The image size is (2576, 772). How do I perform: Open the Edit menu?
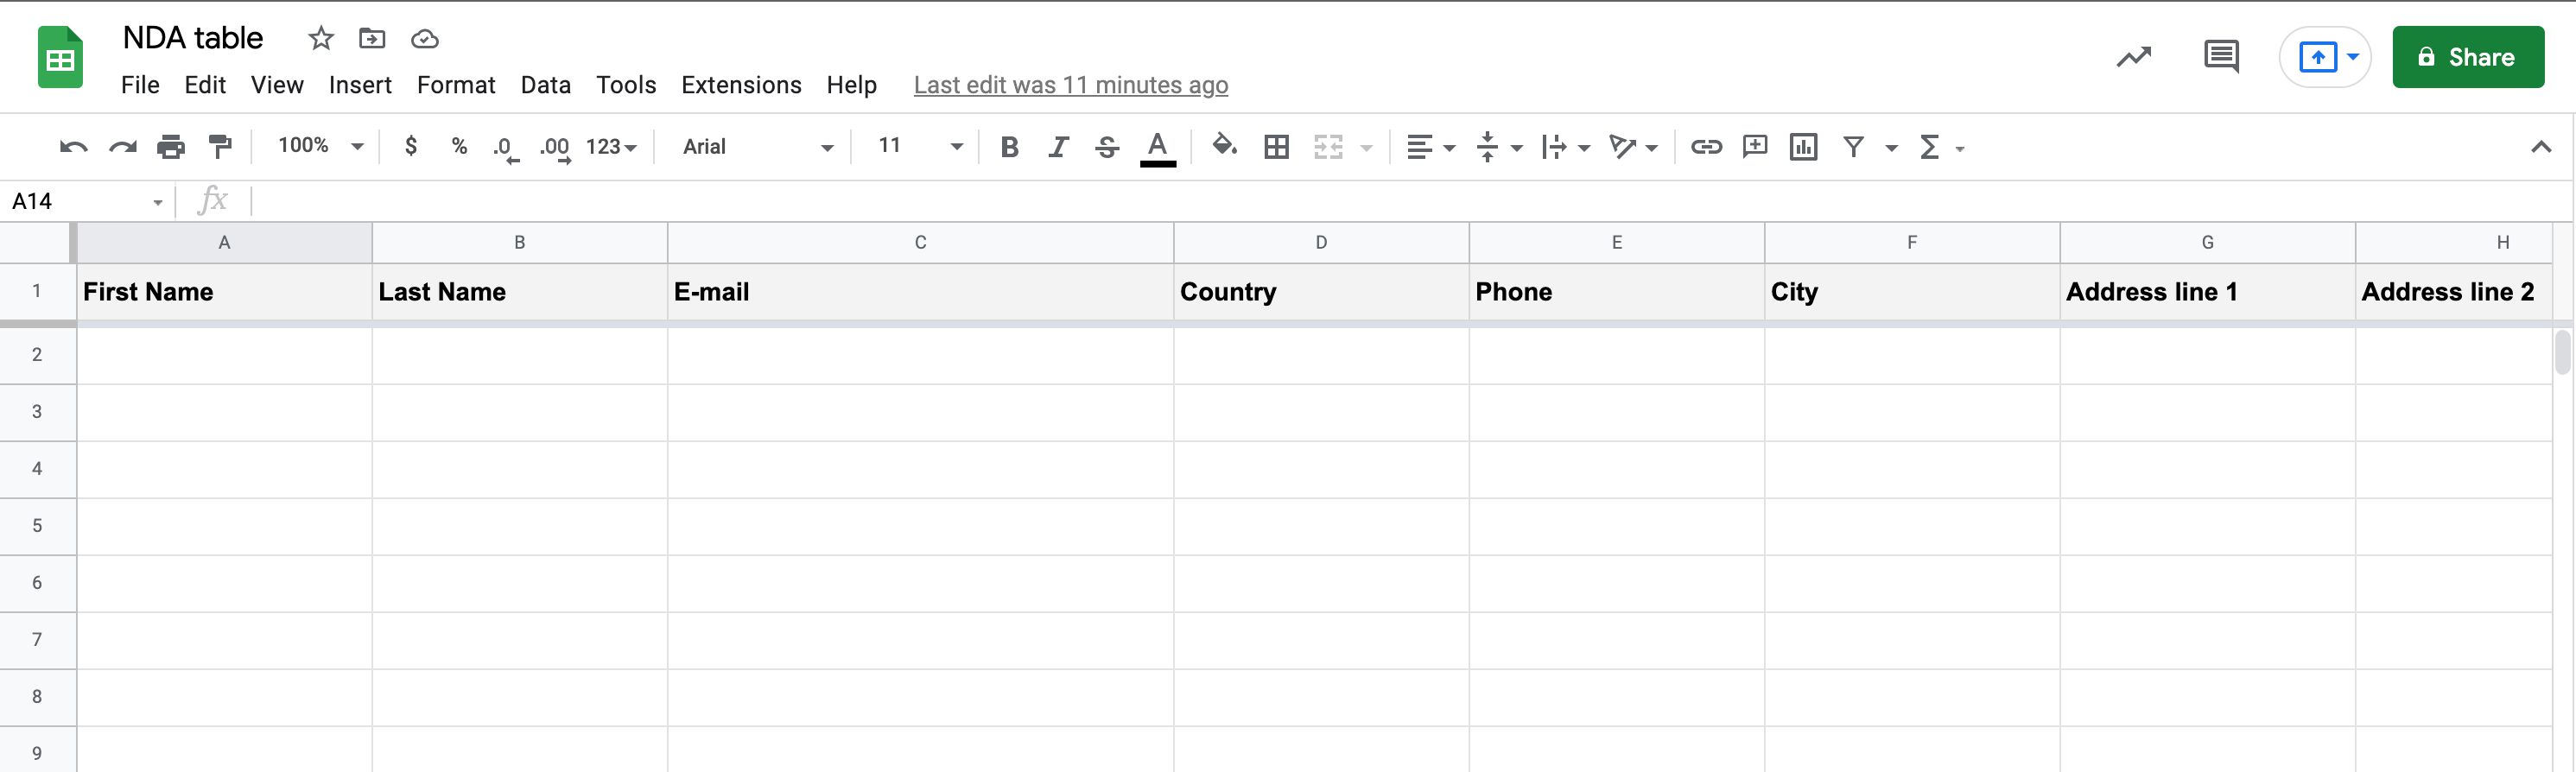click(205, 85)
